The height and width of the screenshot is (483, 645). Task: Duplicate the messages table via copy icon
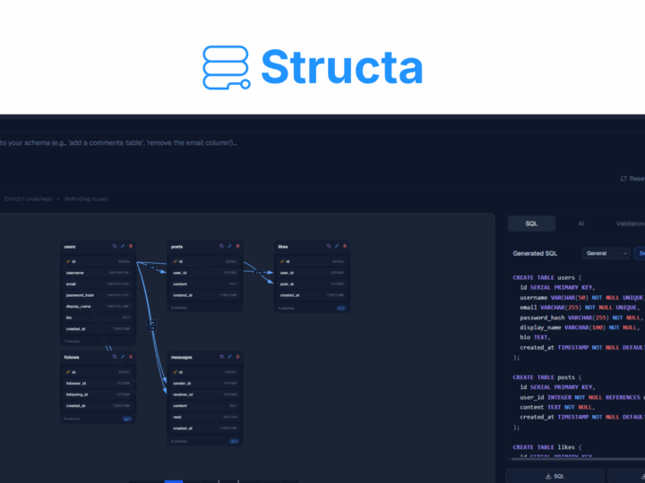[x=221, y=357]
